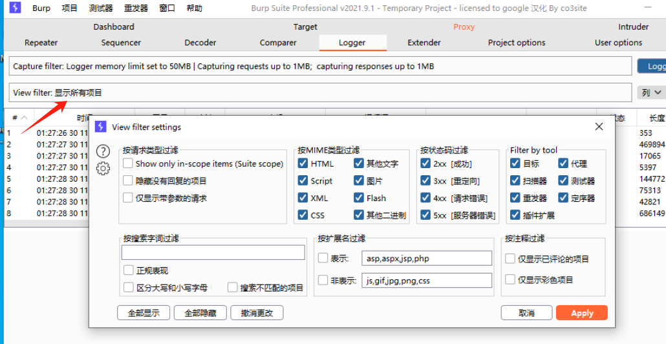This screenshot has width=666, height=344.
Task: Open the 帮助 menu
Action: click(195, 8)
